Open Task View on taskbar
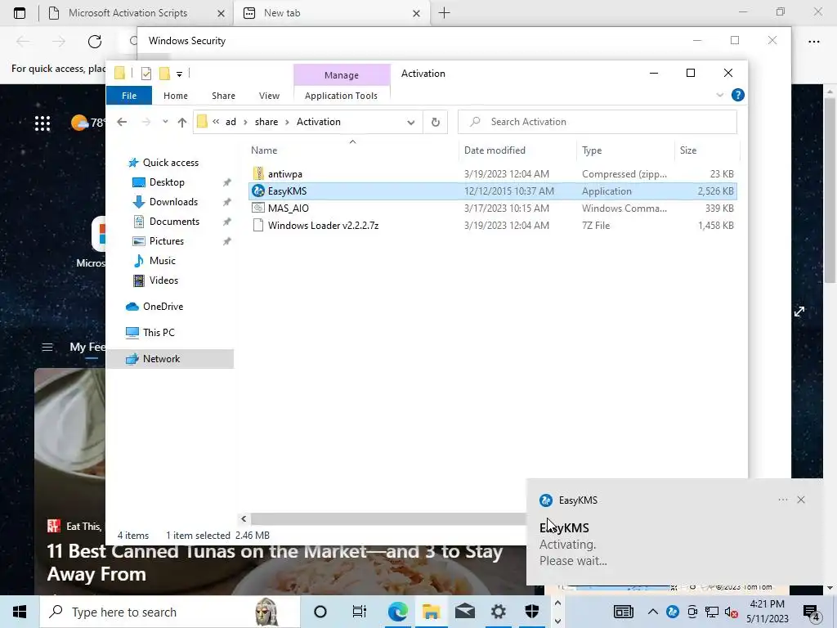Screen dimensions: 837x628 tap(360, 612)
